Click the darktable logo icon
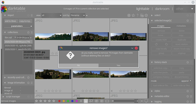 (4, 9)
